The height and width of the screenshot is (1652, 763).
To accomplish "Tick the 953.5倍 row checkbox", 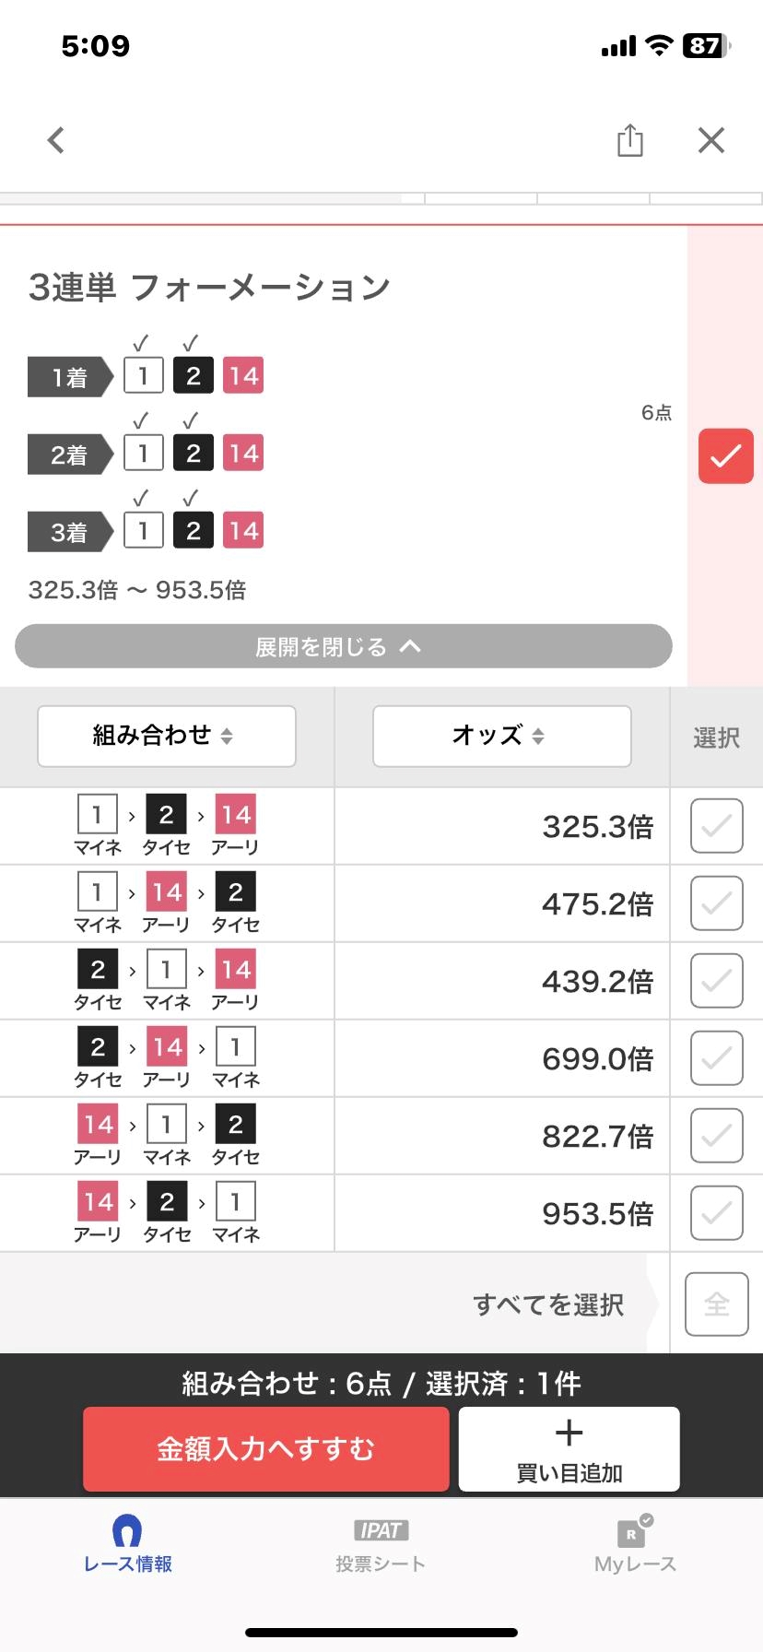I will point(716,1213).
